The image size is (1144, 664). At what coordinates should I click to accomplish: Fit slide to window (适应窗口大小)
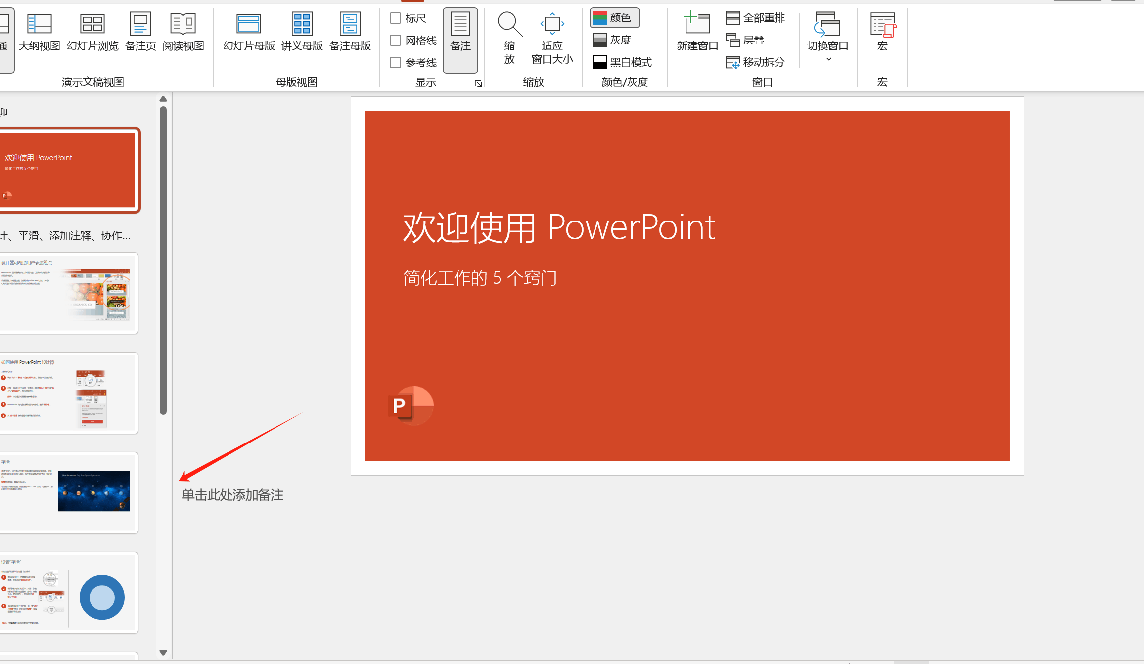[552, 39]
